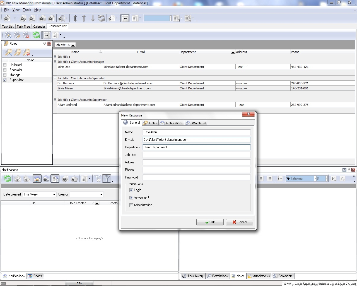Click Cancel button in New Resource dialog

click(240, 222)
